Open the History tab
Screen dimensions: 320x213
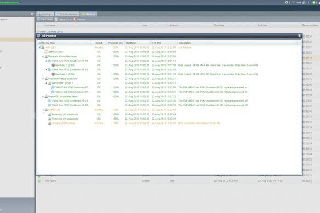[x=89, y=14]
